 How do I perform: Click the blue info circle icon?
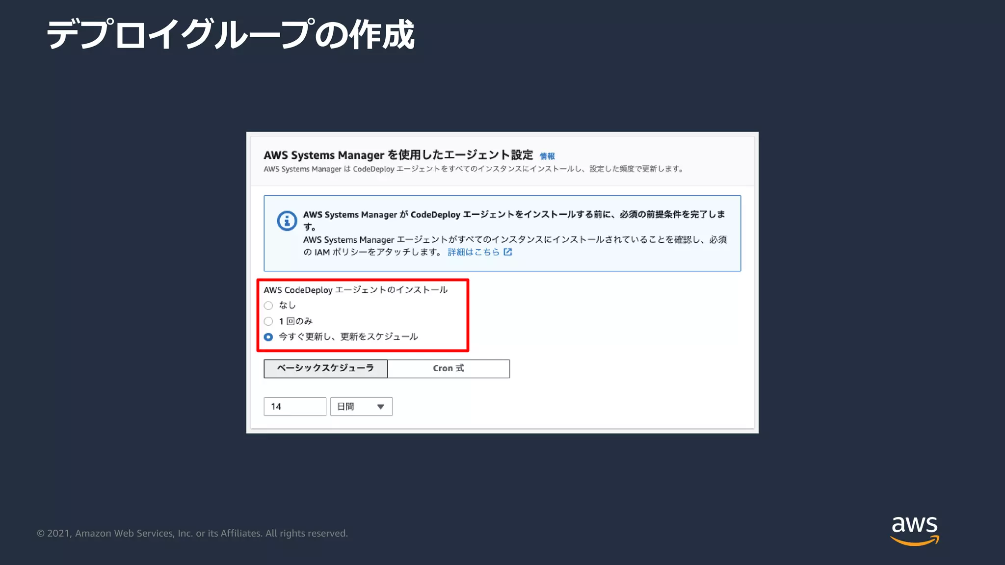287,221
